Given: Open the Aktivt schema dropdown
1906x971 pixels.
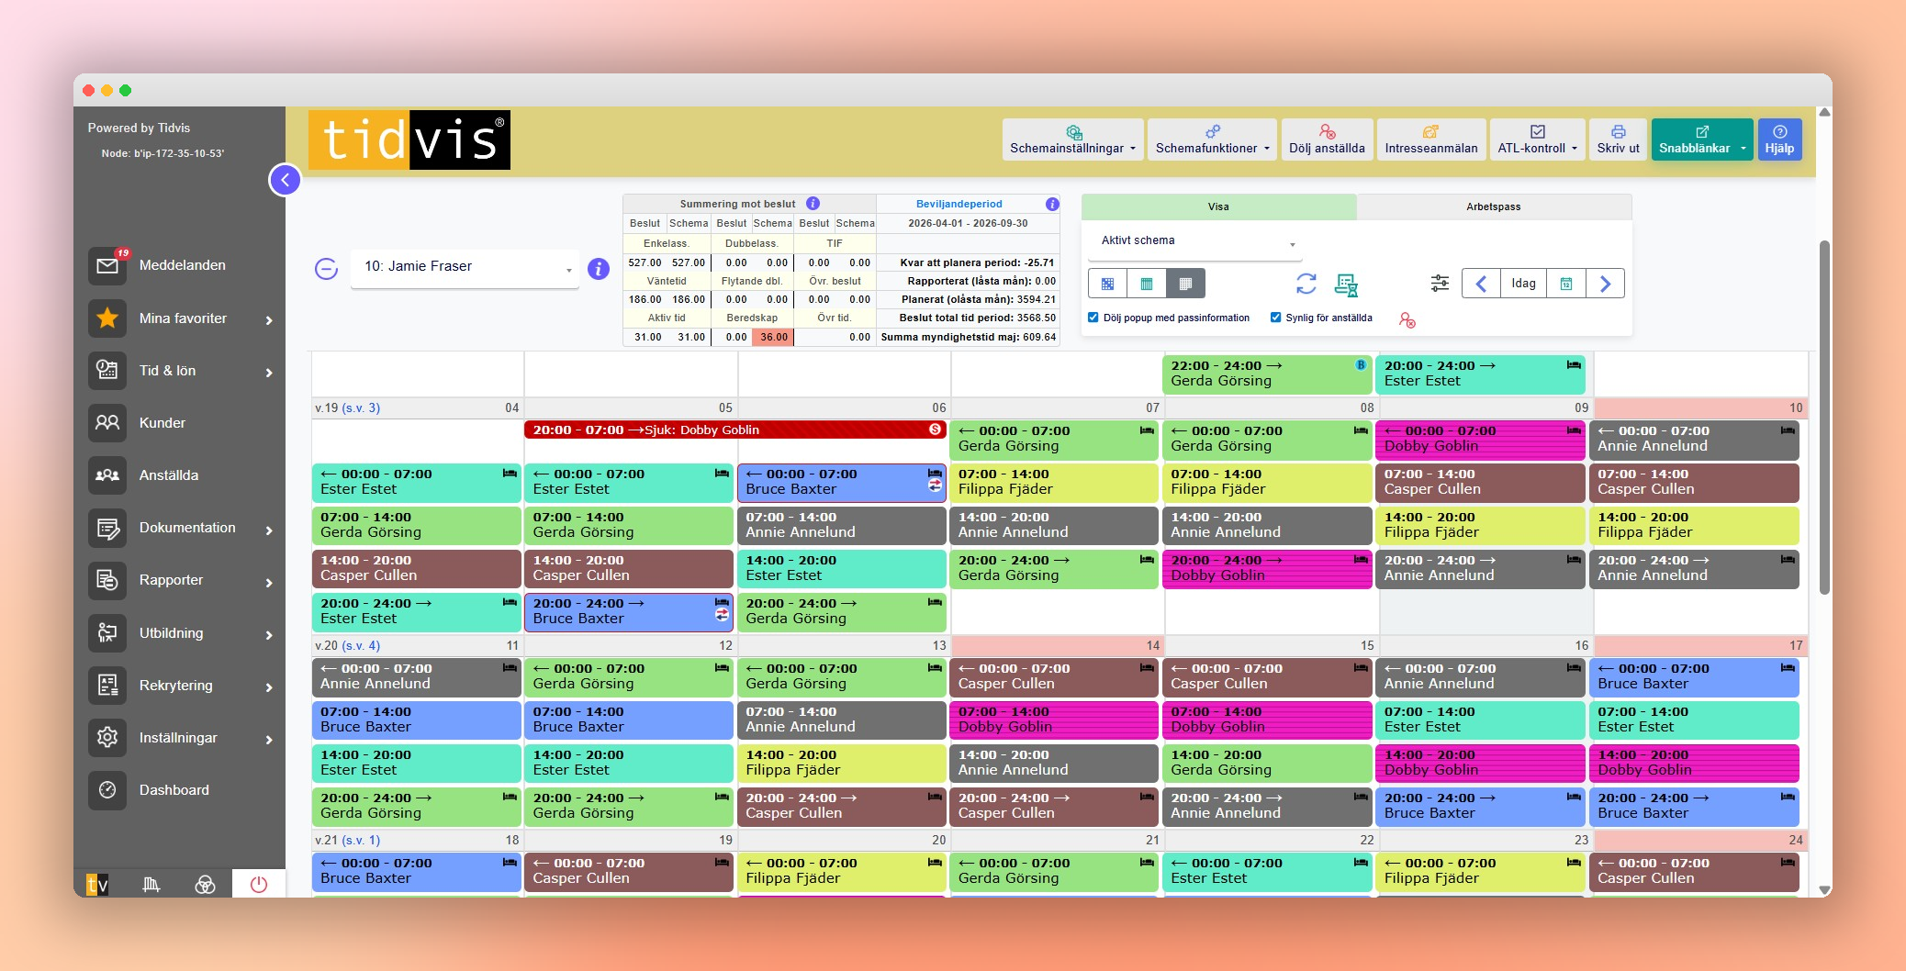Looking at the screenshot, I should point(1197,242).
